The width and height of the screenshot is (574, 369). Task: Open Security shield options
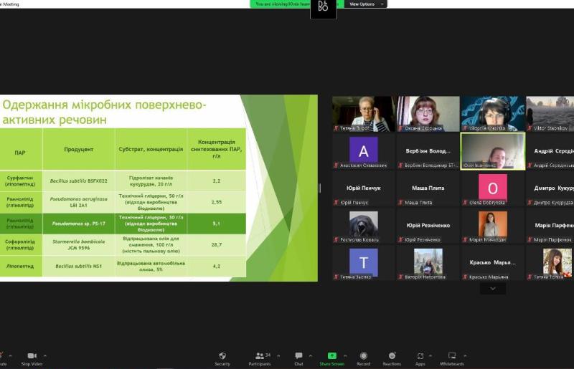pyautogui.click(x=222, y=355)
